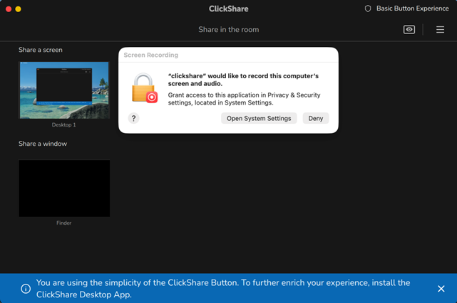Select the Desktop 1 screen thumbnail
This screenshot has width=457, height=303.
pos(64,90)
